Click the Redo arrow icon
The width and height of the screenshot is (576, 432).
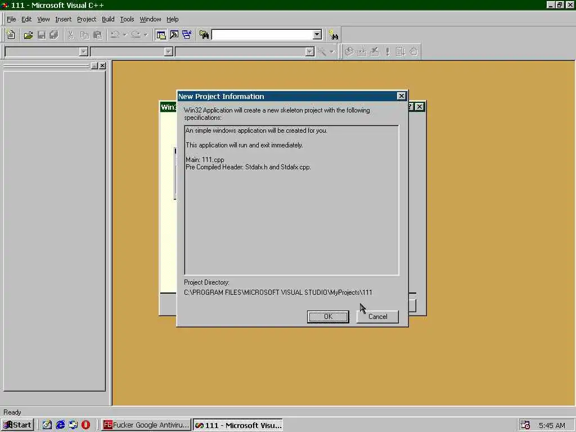[136, 35]
